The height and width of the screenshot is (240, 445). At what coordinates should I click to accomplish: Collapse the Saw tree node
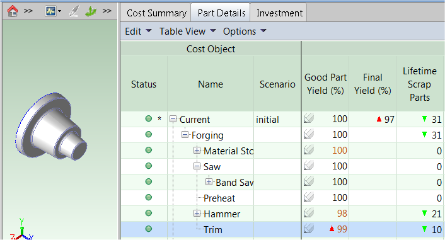pos(197,166)
